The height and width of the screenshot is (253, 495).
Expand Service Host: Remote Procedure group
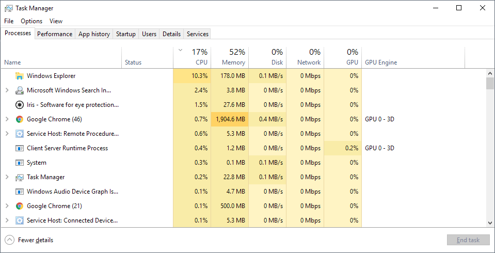[x=7, y=134]
